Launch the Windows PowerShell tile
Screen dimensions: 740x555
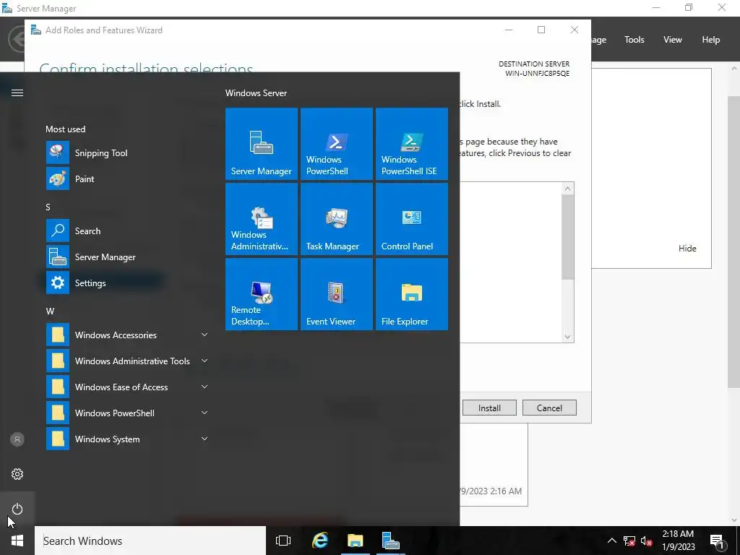(x=337, y=144)
